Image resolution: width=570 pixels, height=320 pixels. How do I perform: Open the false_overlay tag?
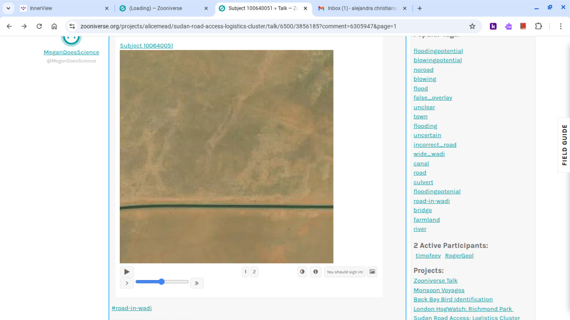pos(433,97)
